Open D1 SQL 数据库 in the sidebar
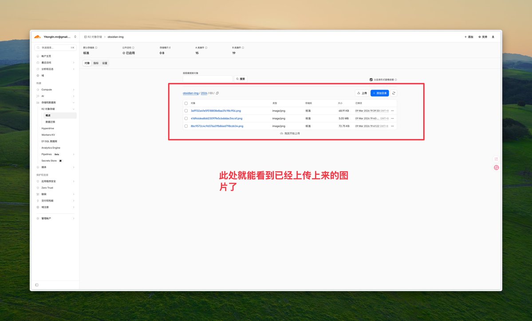 point(49,141)
